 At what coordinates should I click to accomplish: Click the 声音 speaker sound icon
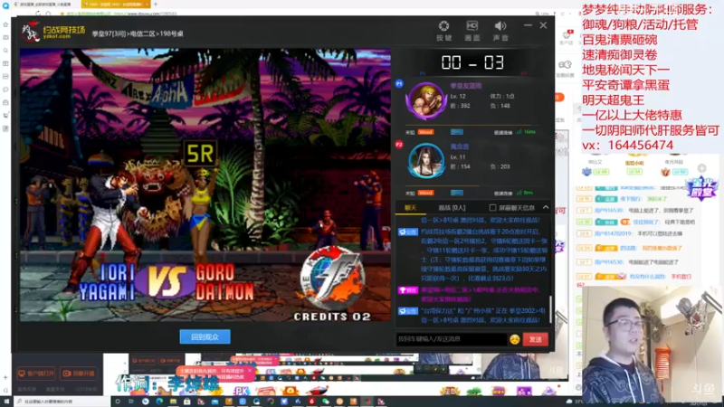500,31
